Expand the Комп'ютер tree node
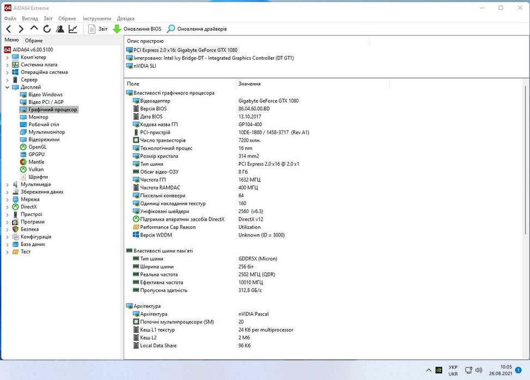 7,58
